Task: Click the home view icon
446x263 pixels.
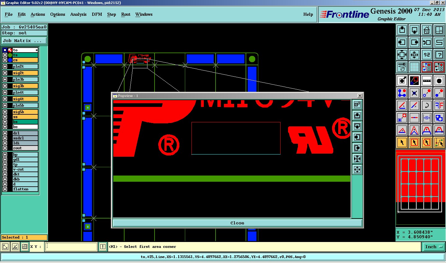Action: 427,30
